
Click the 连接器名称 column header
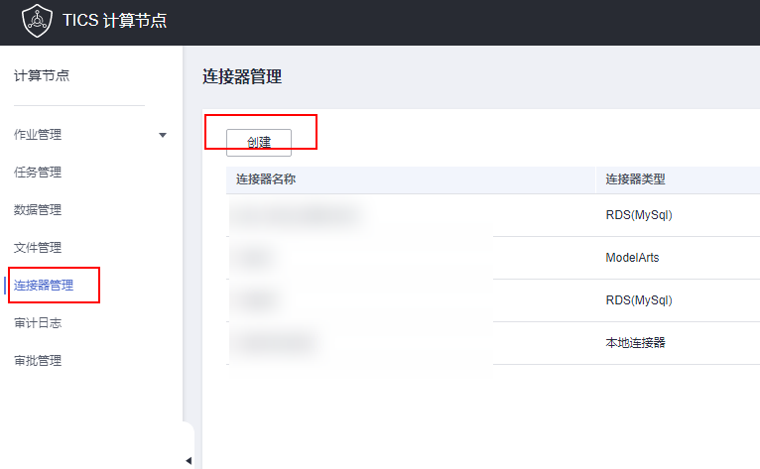(x=266, y=179)
